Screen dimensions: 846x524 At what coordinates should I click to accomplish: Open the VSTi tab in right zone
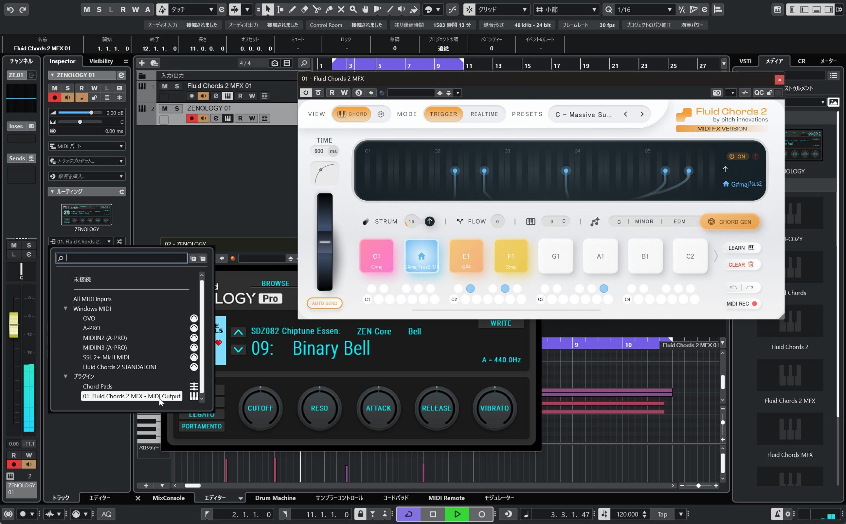(745, 61)
